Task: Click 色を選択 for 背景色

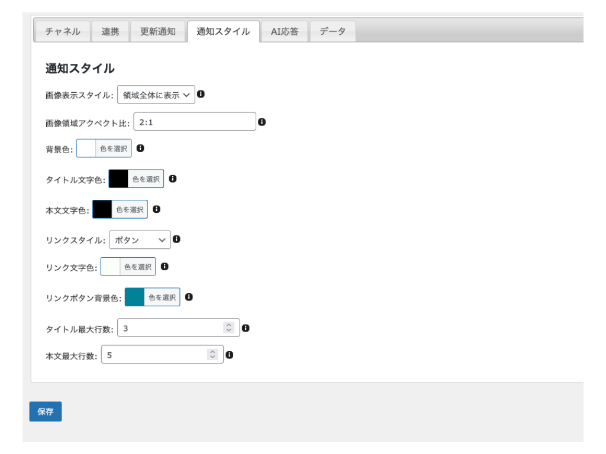Action: click(x=114, y=148)
